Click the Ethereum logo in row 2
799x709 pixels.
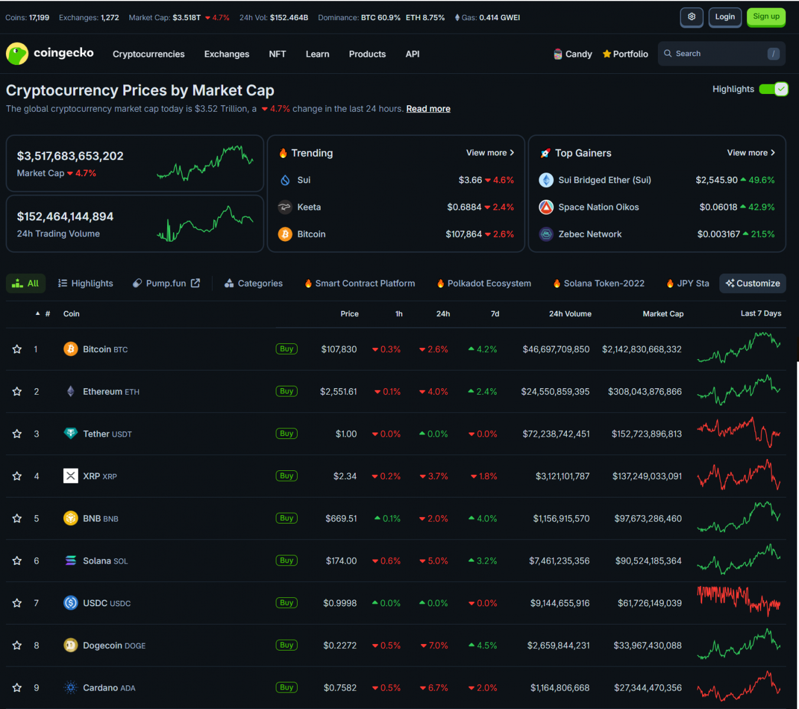pos(71,392)
